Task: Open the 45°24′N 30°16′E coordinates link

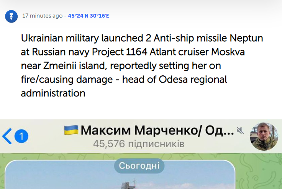Action: pos(89,16)
